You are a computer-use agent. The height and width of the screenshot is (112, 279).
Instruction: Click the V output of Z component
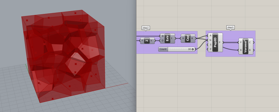click(x=151, y=41)
